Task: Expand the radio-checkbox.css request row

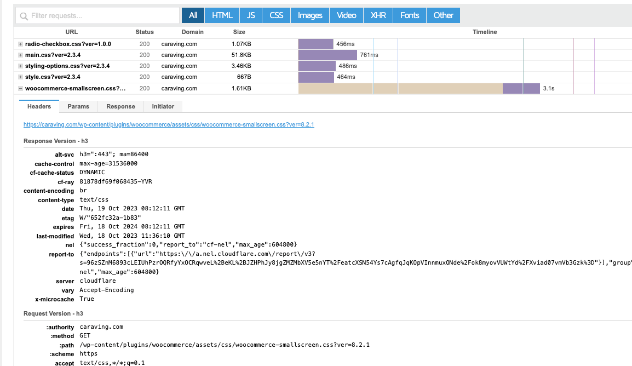Action: pyautogui.click(x=20, y=44)
